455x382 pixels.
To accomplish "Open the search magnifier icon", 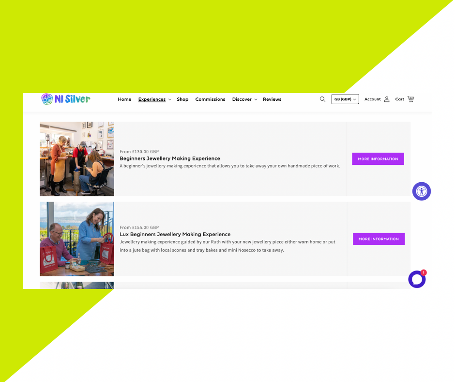I will (x=322, y=99).
